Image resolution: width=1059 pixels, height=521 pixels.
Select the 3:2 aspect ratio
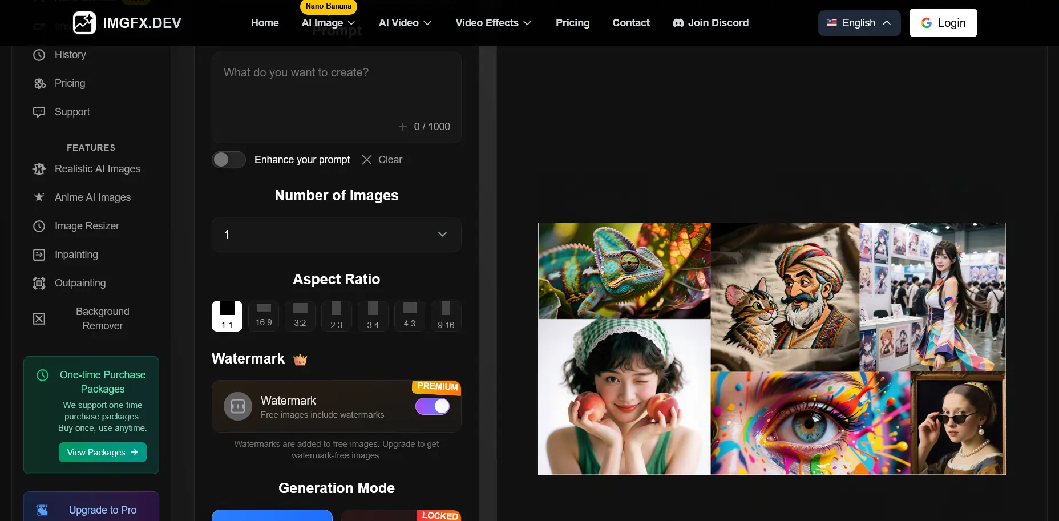click(x=300, y=316)
